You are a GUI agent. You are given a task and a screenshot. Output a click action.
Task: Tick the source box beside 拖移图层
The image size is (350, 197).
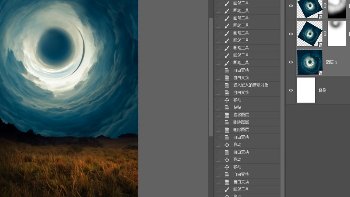(x=218, y=115)
